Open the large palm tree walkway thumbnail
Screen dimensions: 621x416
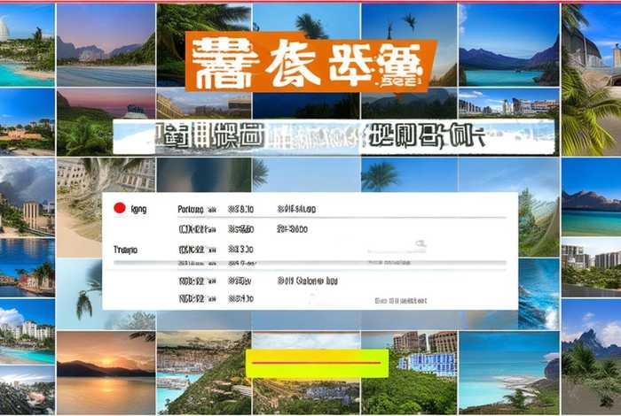tap(591, 80)
